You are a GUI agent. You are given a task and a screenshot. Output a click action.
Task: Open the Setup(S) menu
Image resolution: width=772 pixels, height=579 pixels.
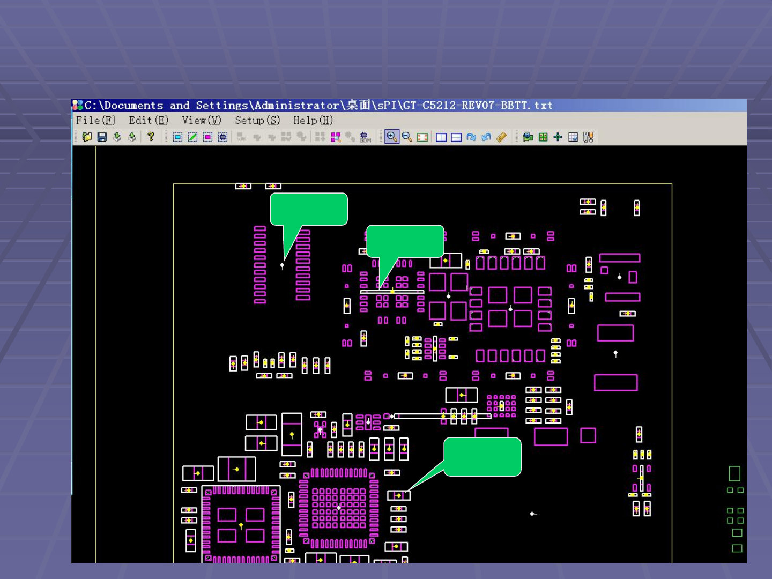[257, 121]
